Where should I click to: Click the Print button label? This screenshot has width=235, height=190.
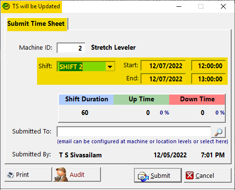(22, 175)
